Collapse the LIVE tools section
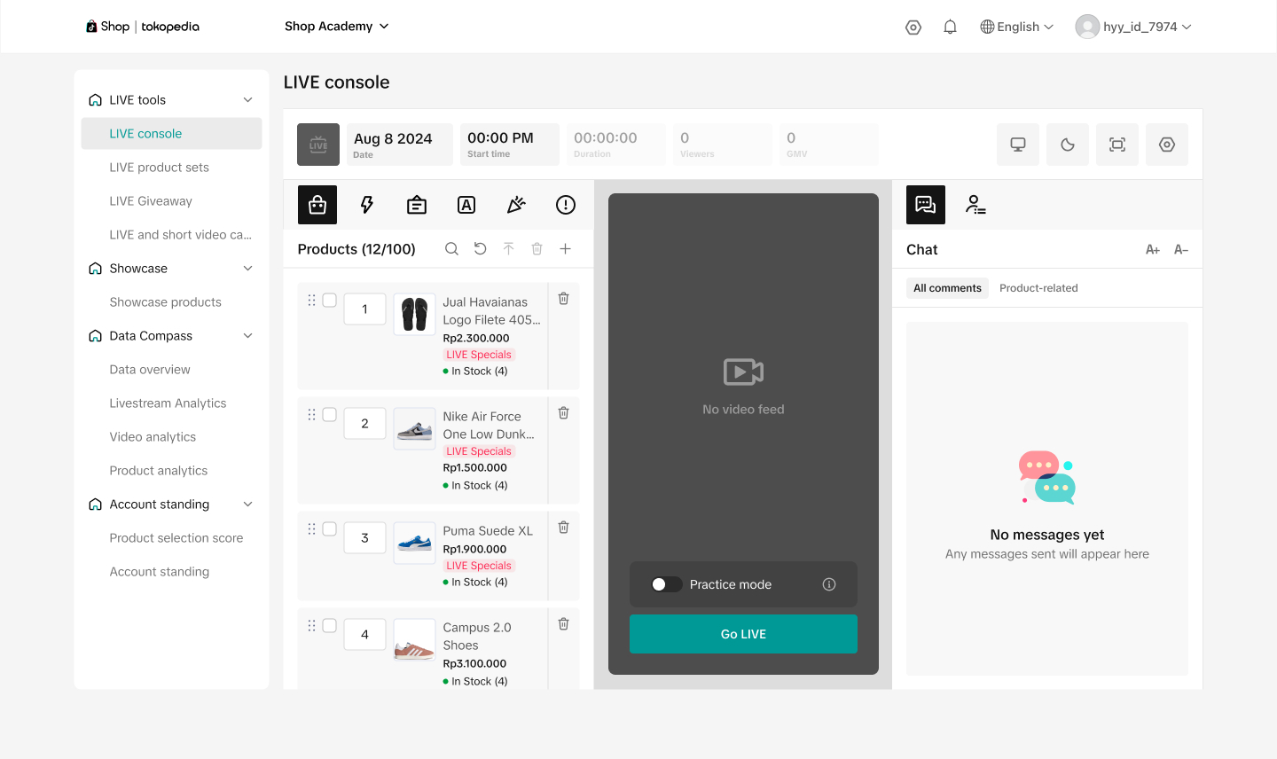 pyautogui.click(x=248, y=100)
